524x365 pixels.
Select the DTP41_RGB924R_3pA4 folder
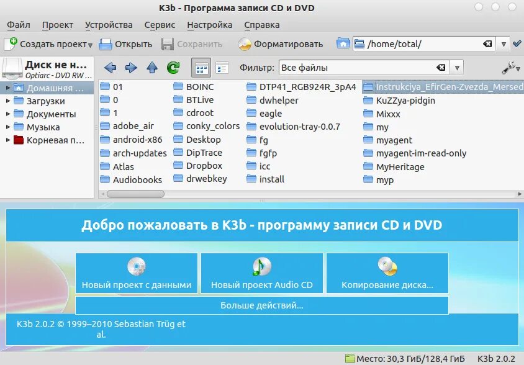click(x=302, y=87)
